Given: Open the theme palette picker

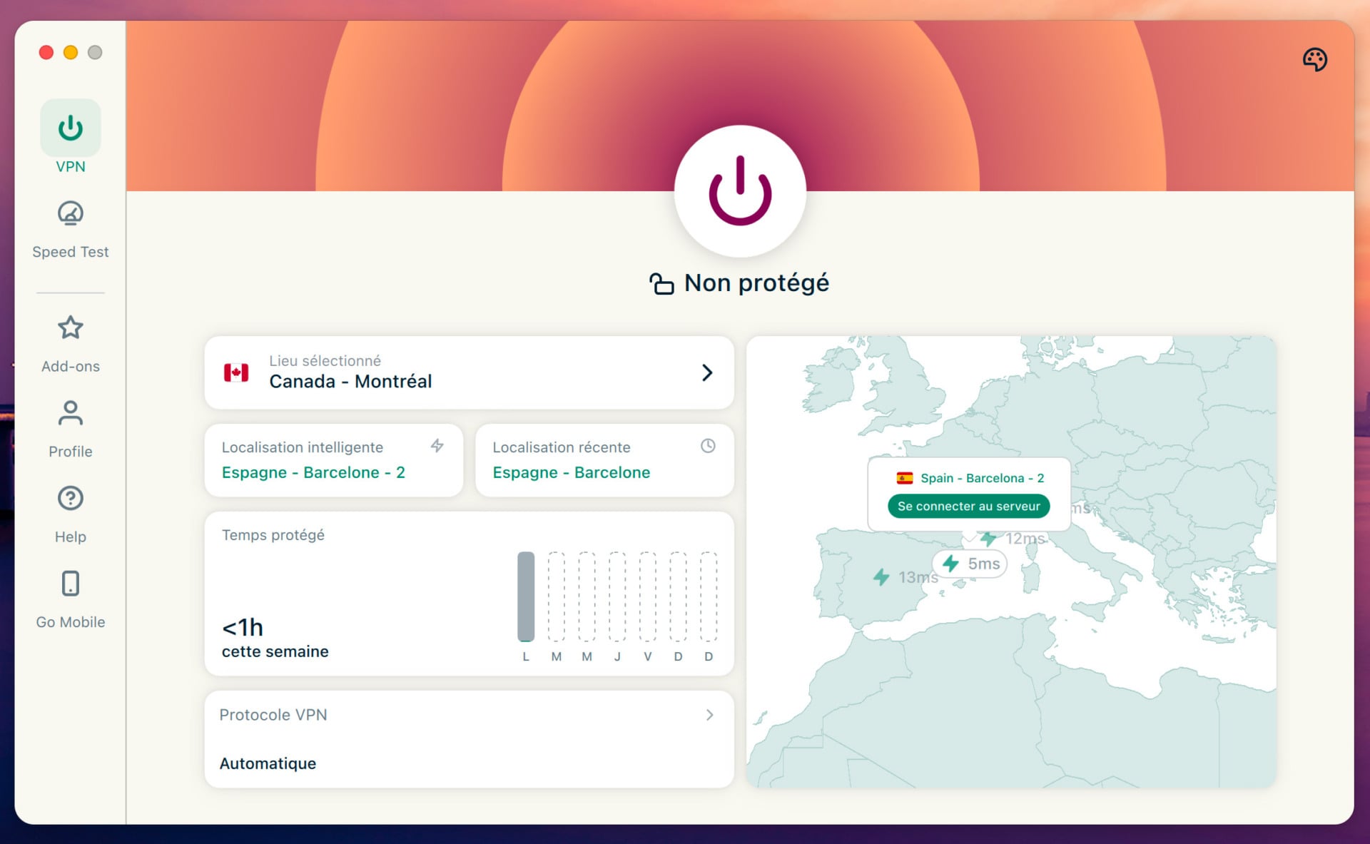Looking at the screenshot, I should [1316, 60].
